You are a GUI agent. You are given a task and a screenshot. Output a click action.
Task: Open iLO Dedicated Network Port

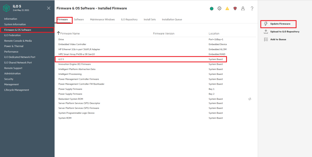click(x=20, y=57)
